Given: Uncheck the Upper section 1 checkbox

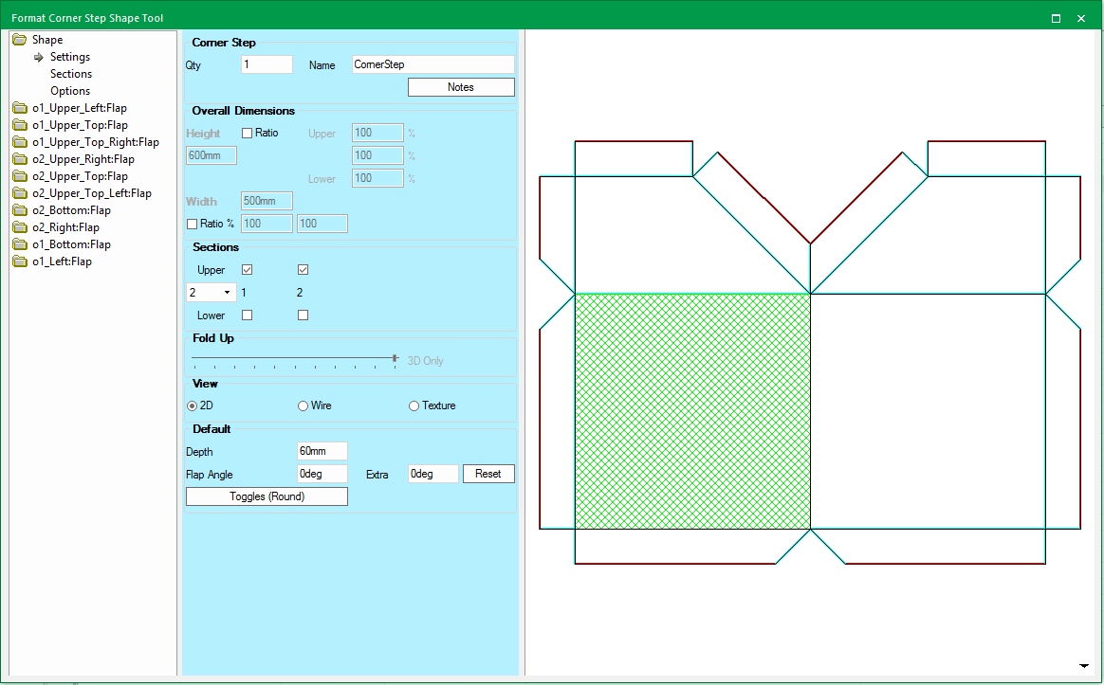Looking at the screenshot, I should pyautogui.click(x=248, y=270).
